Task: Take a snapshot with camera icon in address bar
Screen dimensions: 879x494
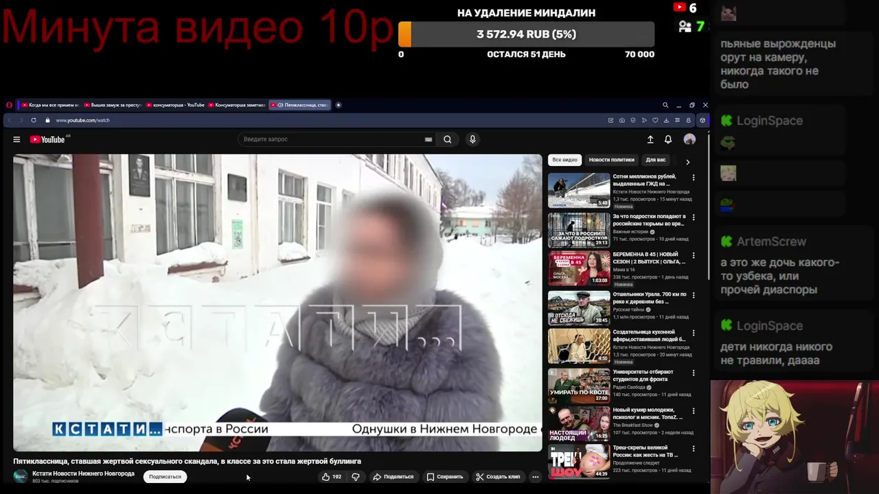Action: 621,120
